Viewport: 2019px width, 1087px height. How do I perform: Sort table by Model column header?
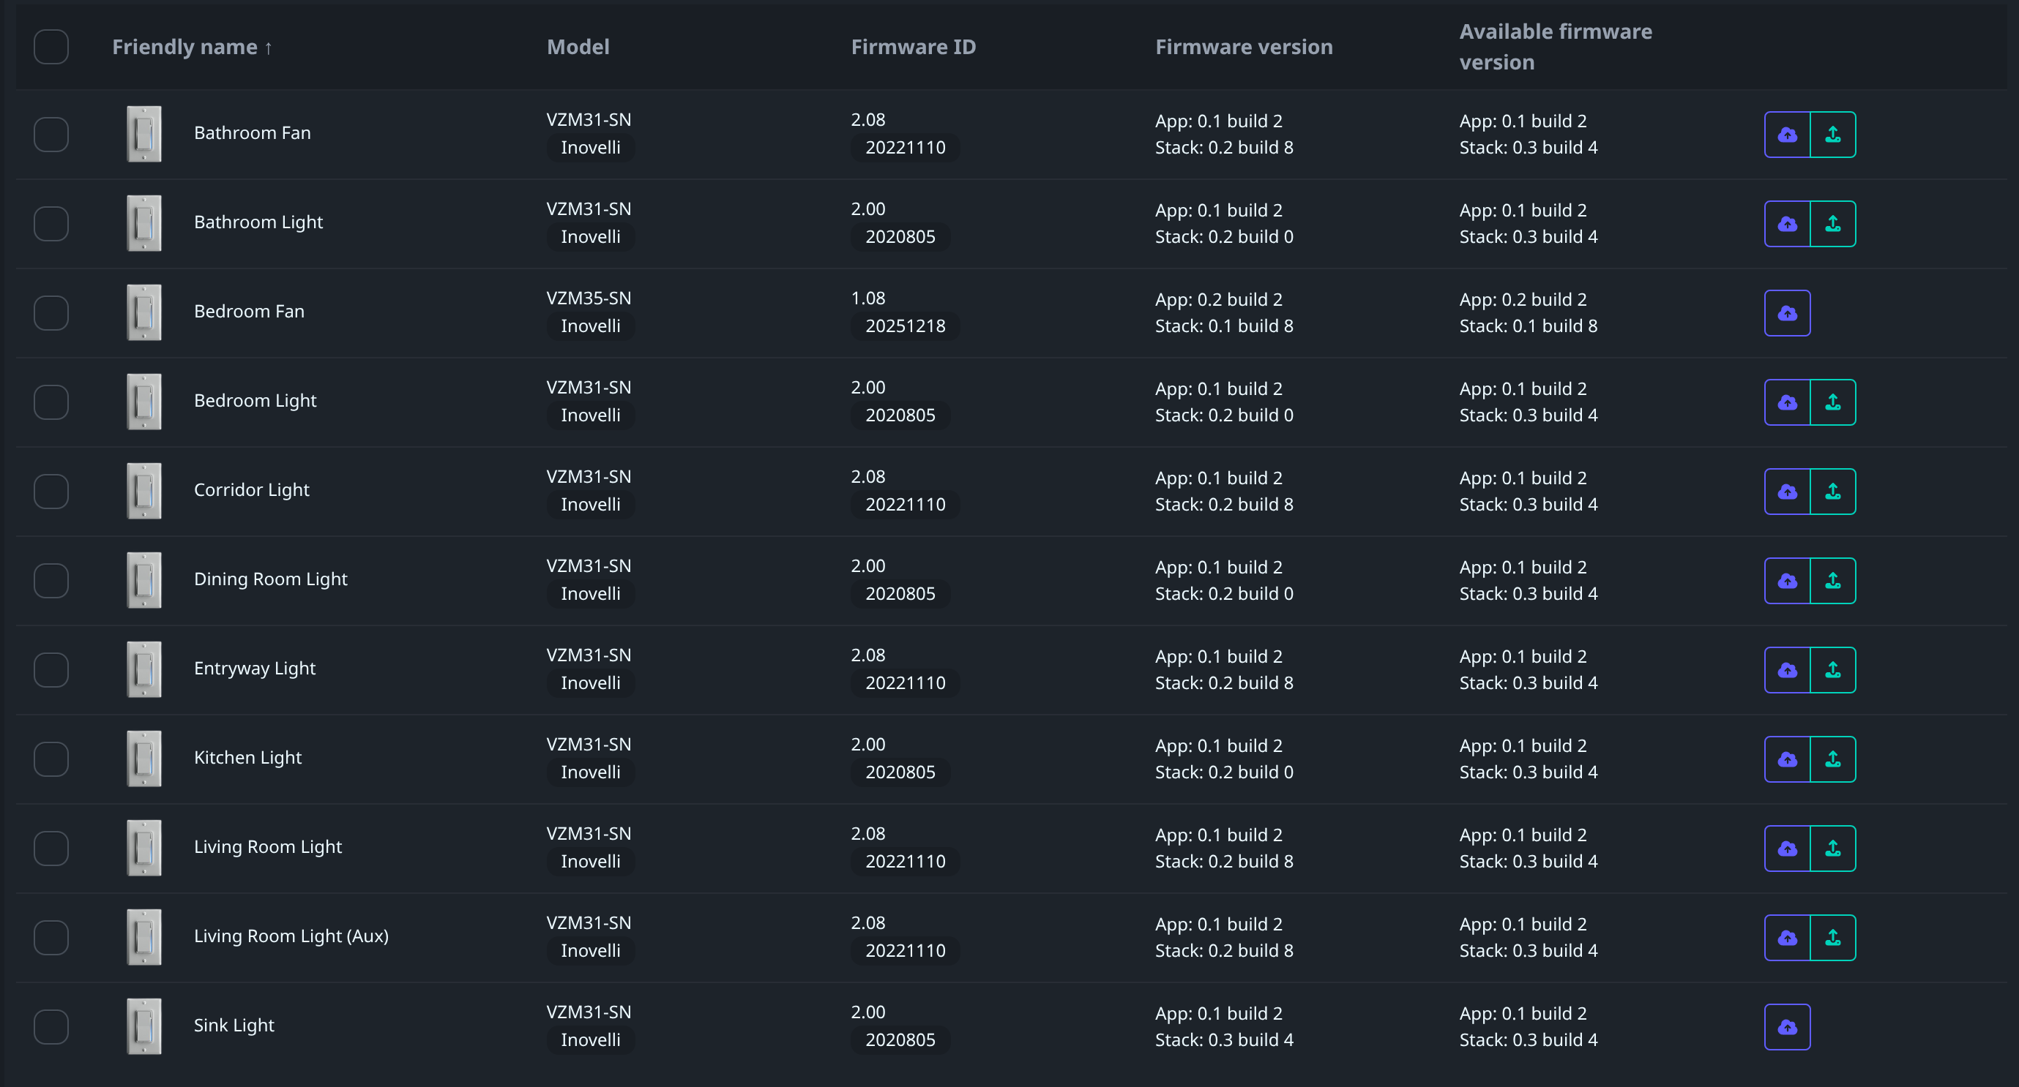point(578,47)
